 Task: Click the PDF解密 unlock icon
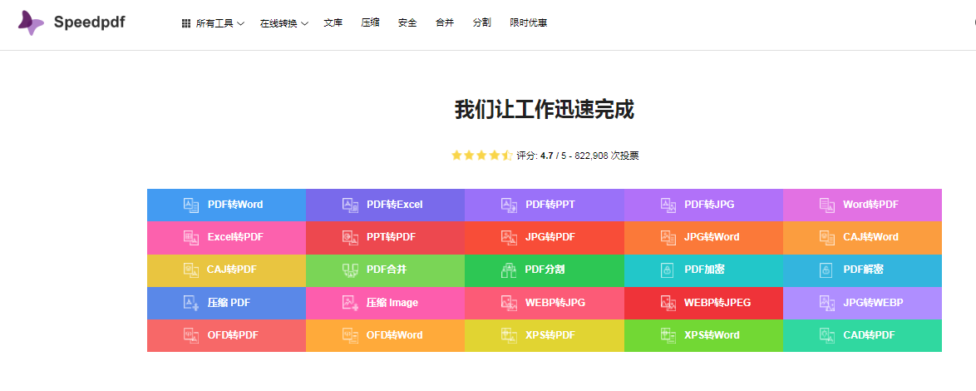pyautogui.click(x=826, y=270)
